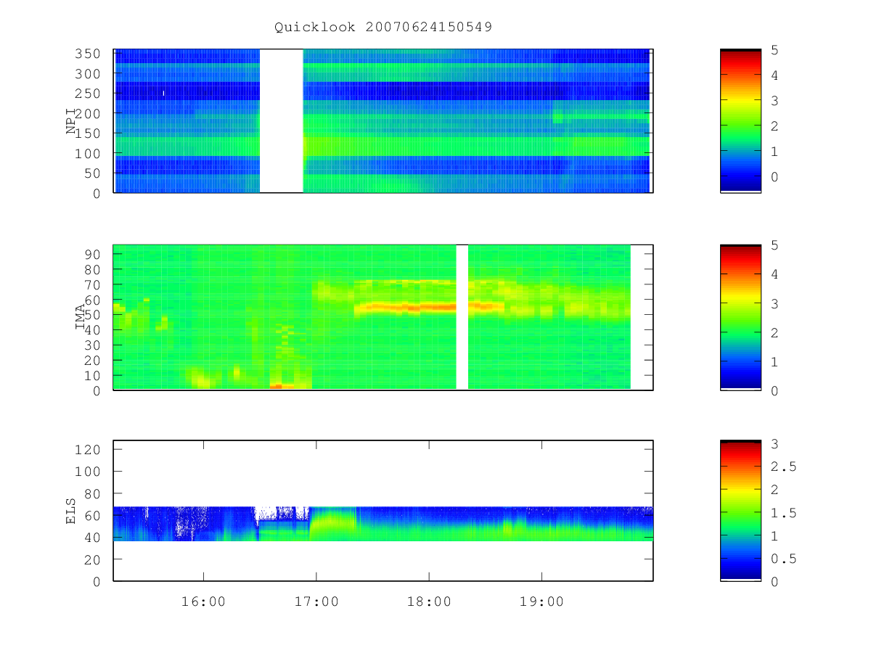Select the IMA y-axis label
This screenshot has width=871, height=653.
(81, 318)
